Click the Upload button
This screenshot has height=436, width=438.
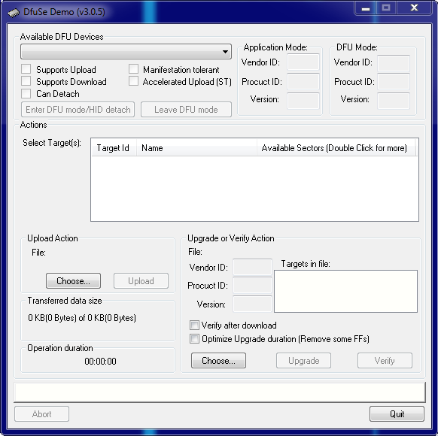click(141, 281)
